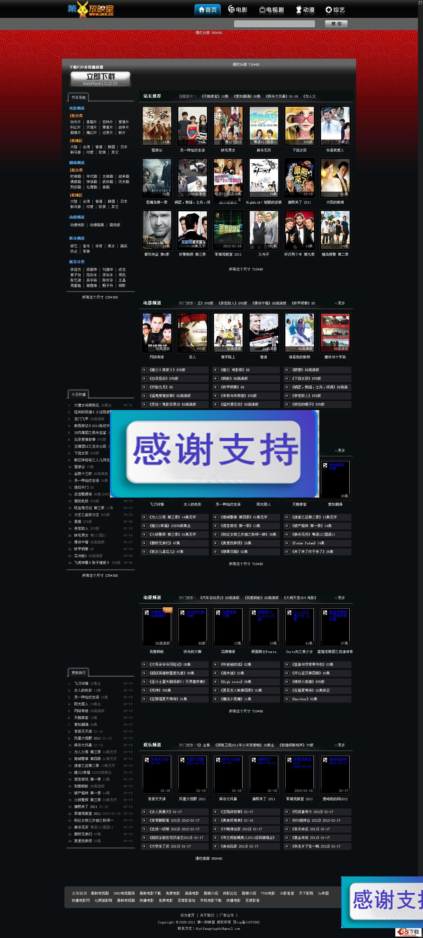Click arrow icon beside 《继父(美版)》DVD版
The height and width of the screenshot is (938, 423).
[x=144, y=370]
